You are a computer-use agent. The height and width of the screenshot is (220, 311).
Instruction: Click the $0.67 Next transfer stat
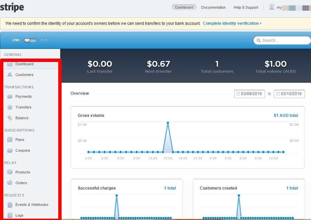click(158, 67)
